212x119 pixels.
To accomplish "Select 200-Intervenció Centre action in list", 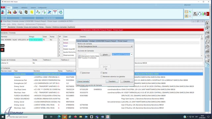I will (x=88, y=56).
